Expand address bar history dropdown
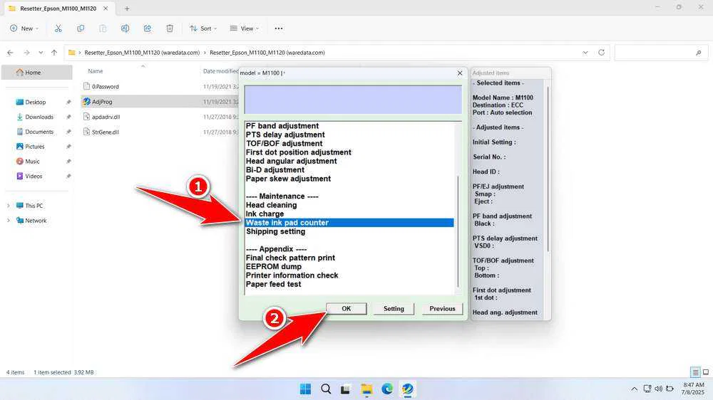This screenshot has height=400, width=713. [x=585, y=53]
